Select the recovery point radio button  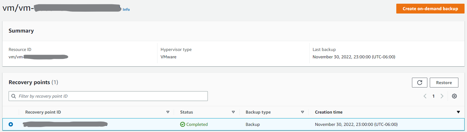coord(11,124)
